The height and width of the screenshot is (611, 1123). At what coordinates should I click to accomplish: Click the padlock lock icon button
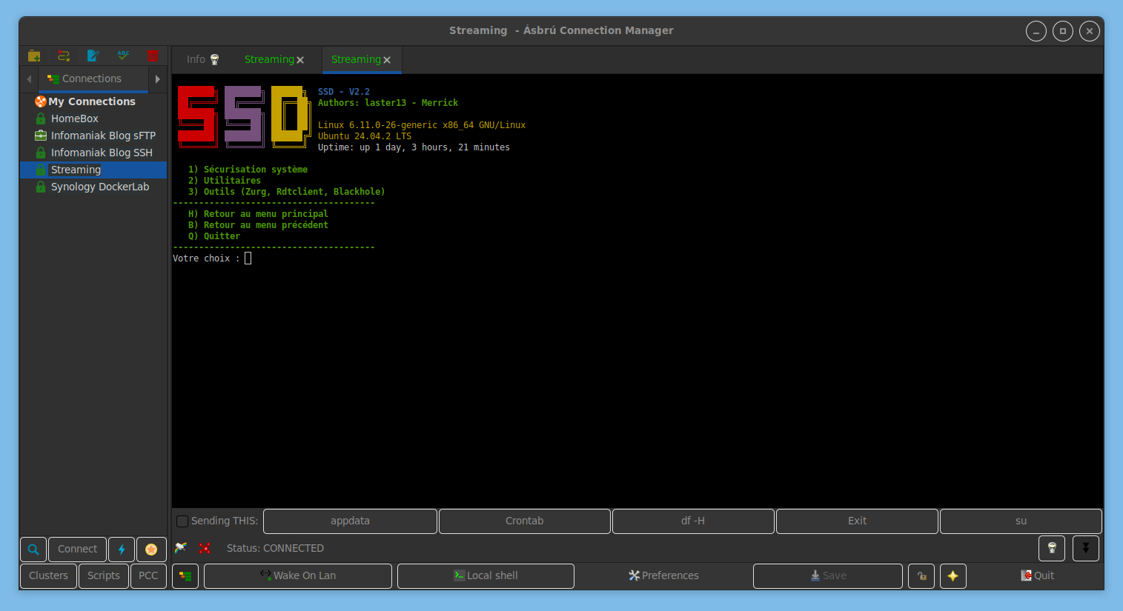point(921,576)
